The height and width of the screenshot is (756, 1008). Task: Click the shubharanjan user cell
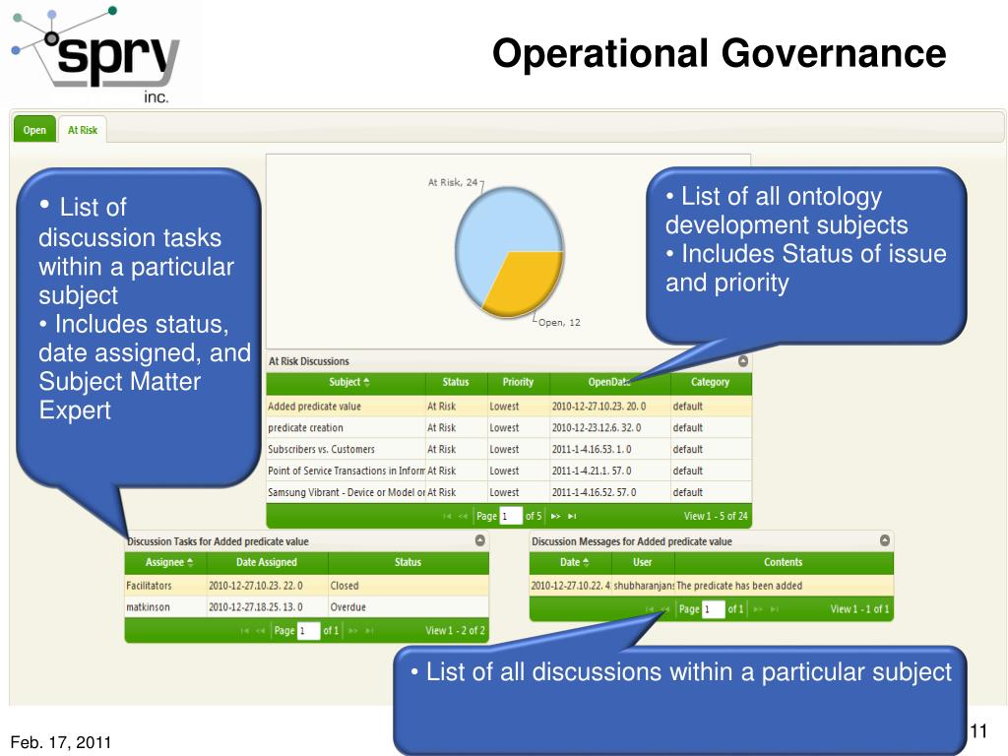(x=644, y=586)
